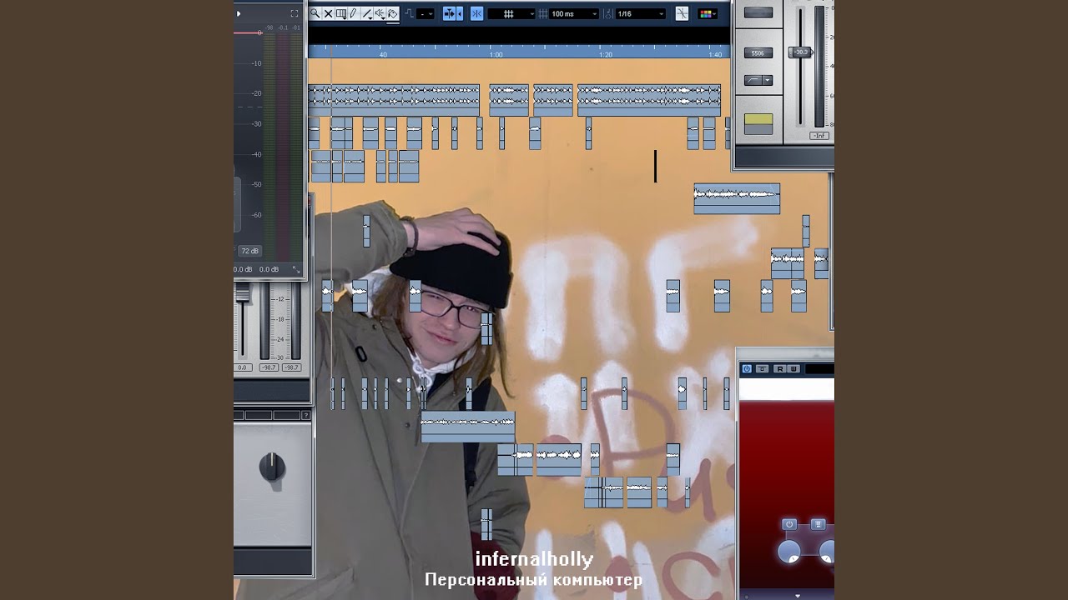
Task: Select the Mute X tool
Action: [329, 13]
